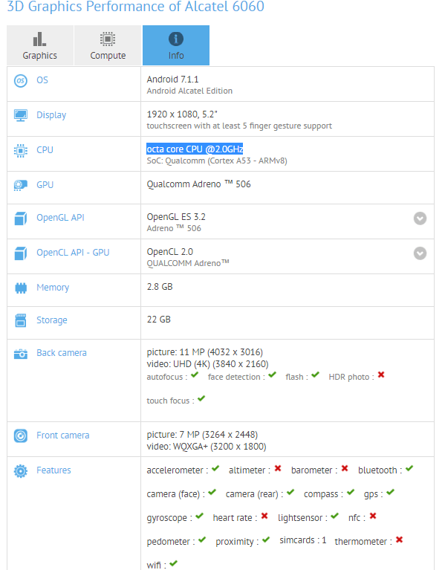Expand the OpenCL 2.0 details
Screen dimensions: 445x570
pyautogui.click(x=420, y=253)
